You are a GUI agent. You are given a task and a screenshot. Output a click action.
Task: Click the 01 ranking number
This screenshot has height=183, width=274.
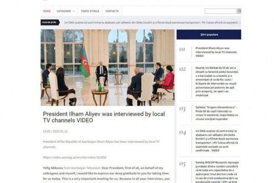point(182,49)
